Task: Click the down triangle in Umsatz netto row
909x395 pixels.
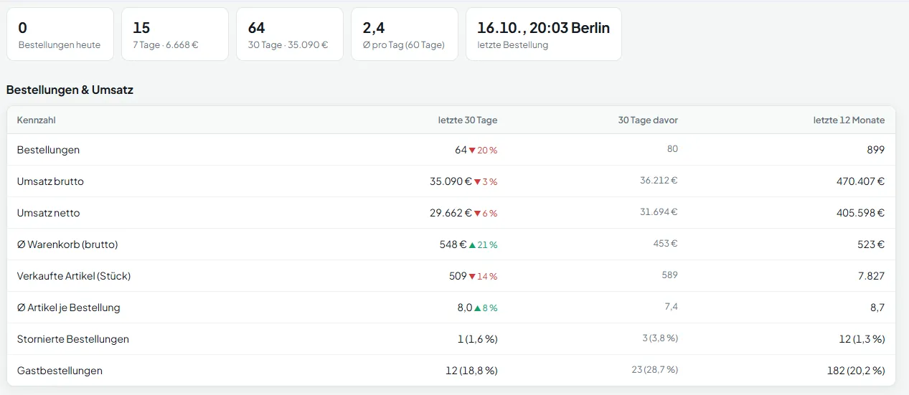Action: (x=477, y=213)
